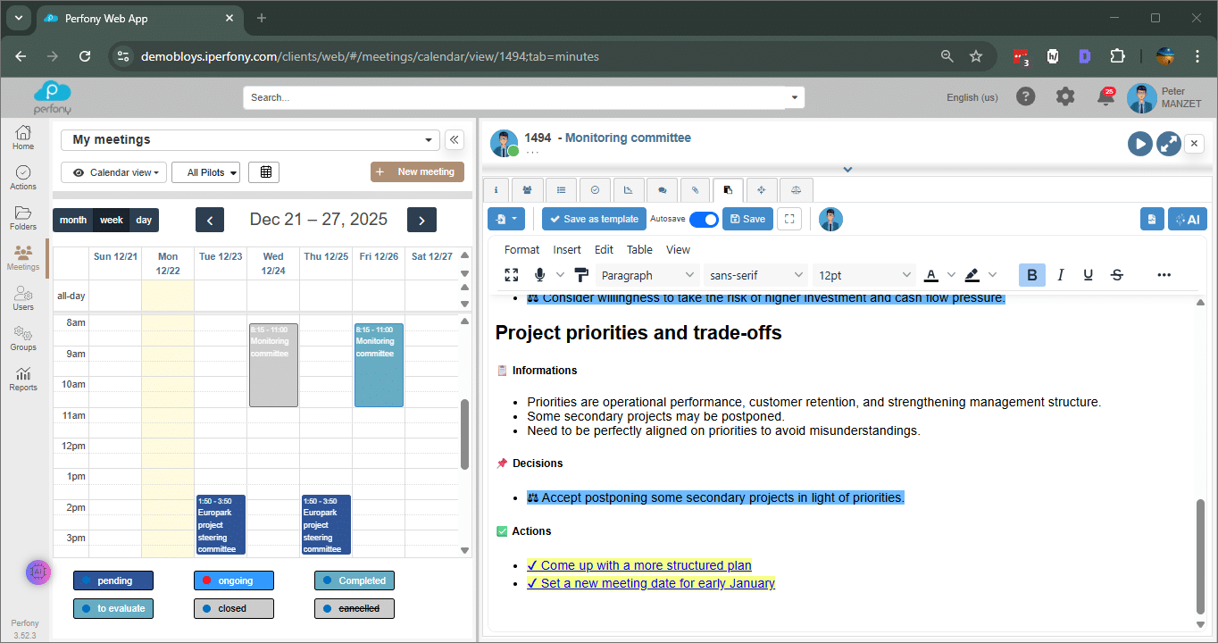The width and height of the screenshot is (1218, 643).
Task: Open the All Pilots filter dropdown
Action: [x=206, y=172]
